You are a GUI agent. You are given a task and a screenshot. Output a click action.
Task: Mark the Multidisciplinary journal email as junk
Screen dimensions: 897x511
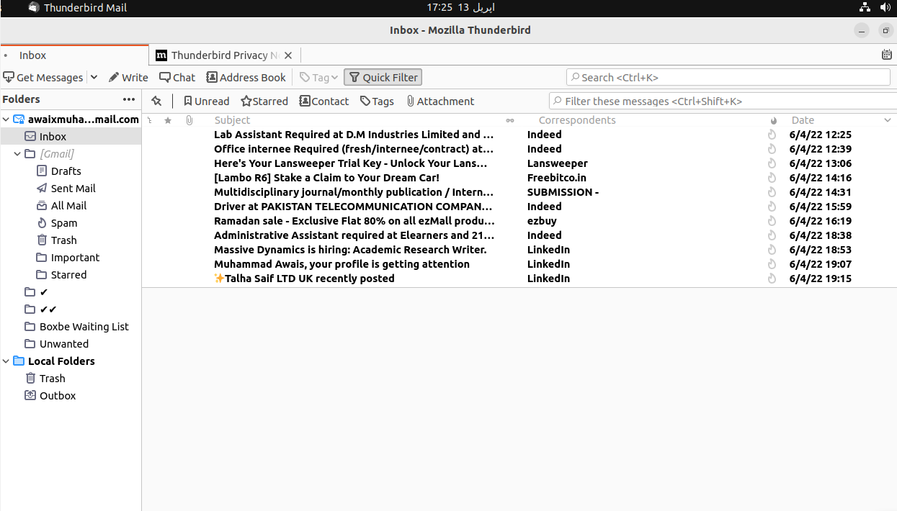point(772,192)
